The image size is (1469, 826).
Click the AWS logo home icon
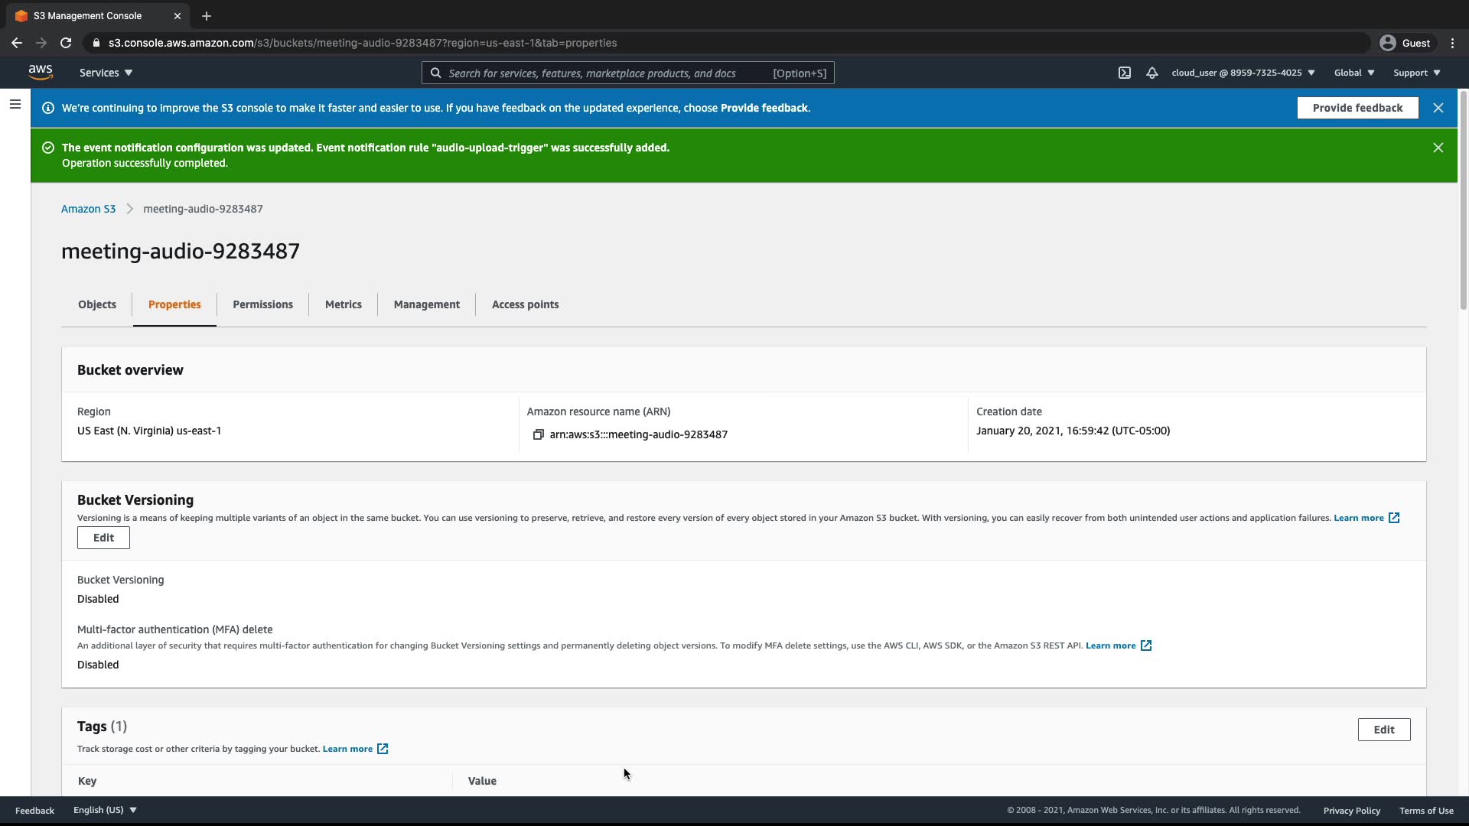coord(41,72)
